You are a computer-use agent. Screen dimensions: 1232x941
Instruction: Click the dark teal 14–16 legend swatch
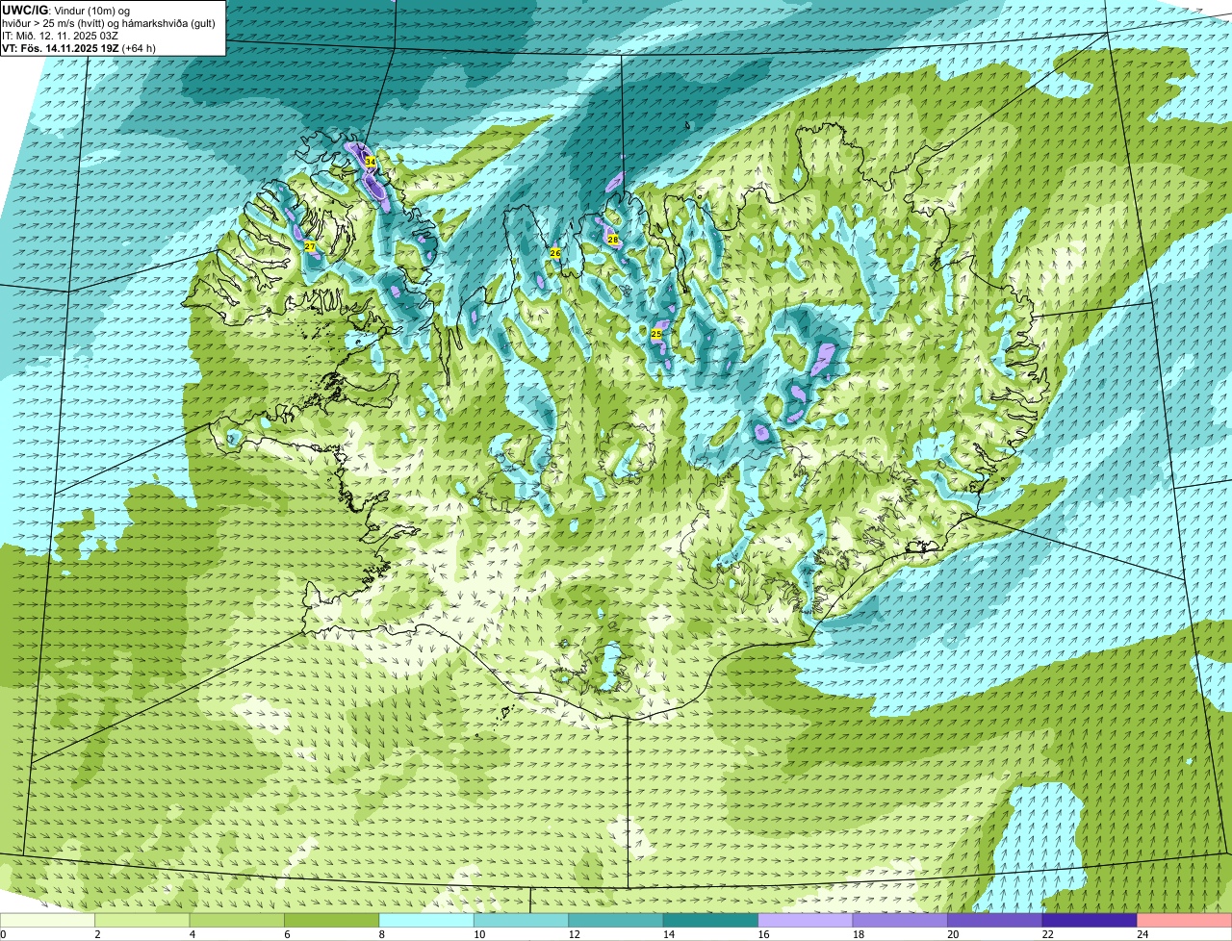710,920
